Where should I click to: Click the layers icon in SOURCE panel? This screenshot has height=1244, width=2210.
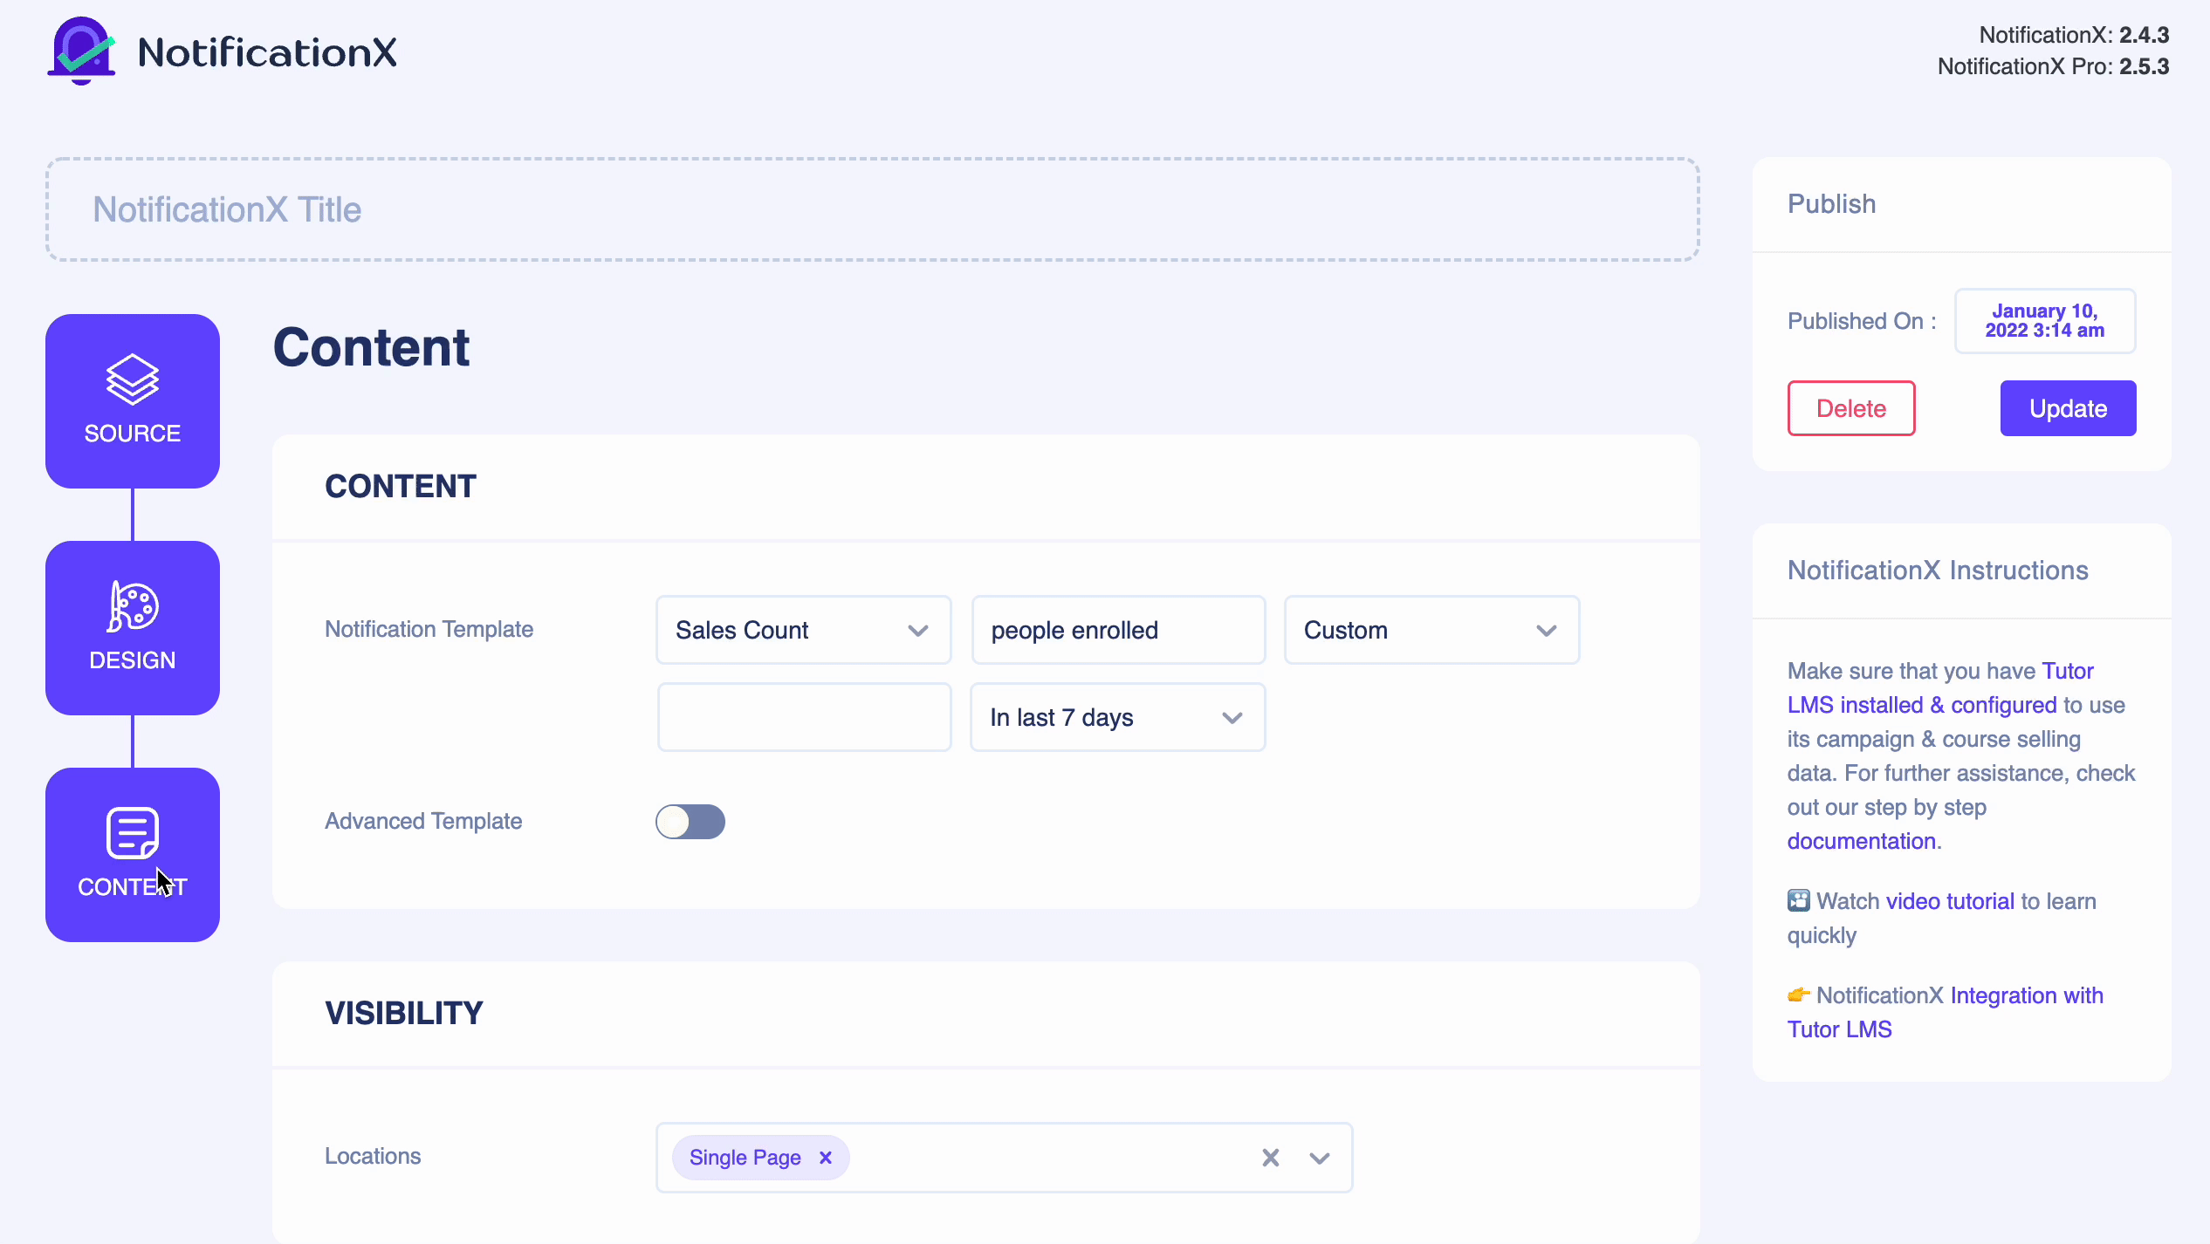(x=132, y=380)
